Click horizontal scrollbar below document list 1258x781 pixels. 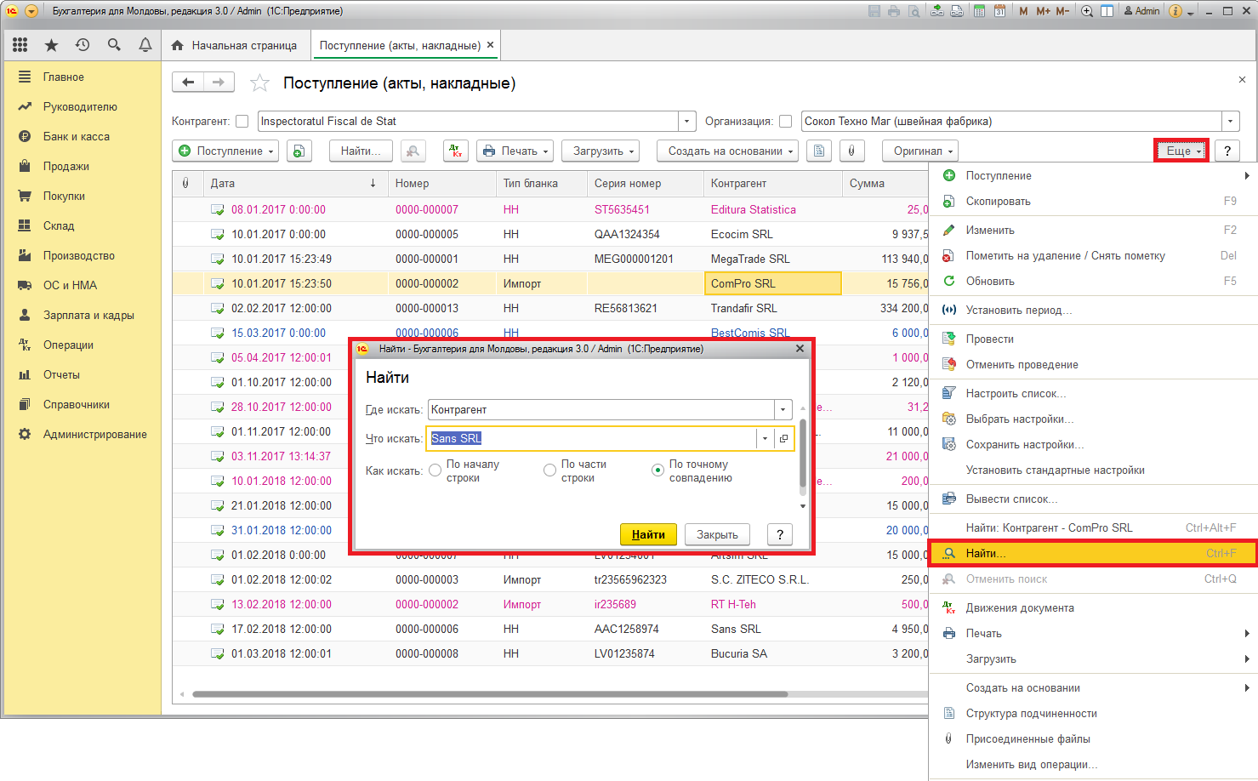(490, 694)
